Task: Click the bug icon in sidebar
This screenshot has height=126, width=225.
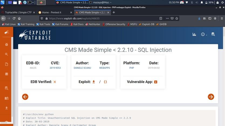Action: (6, 44)
